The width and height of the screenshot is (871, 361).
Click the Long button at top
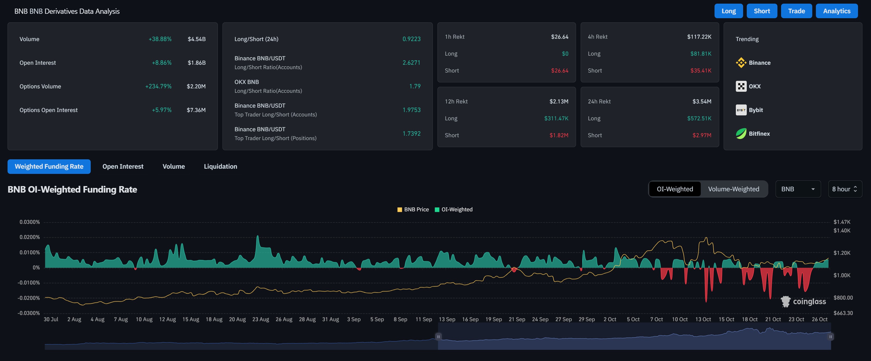(728, 11)
